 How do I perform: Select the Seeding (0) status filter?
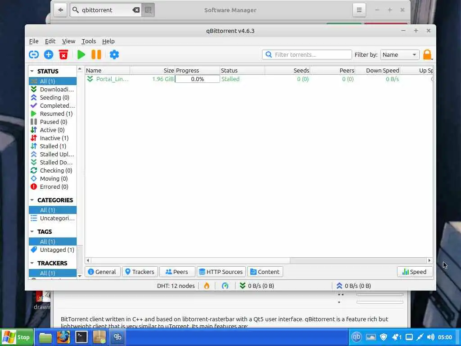pyautogui.click(x=53, y=97)
